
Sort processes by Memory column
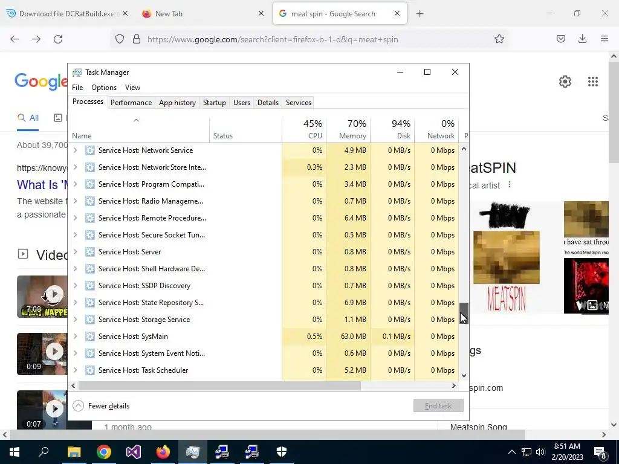tap(349, 130)
